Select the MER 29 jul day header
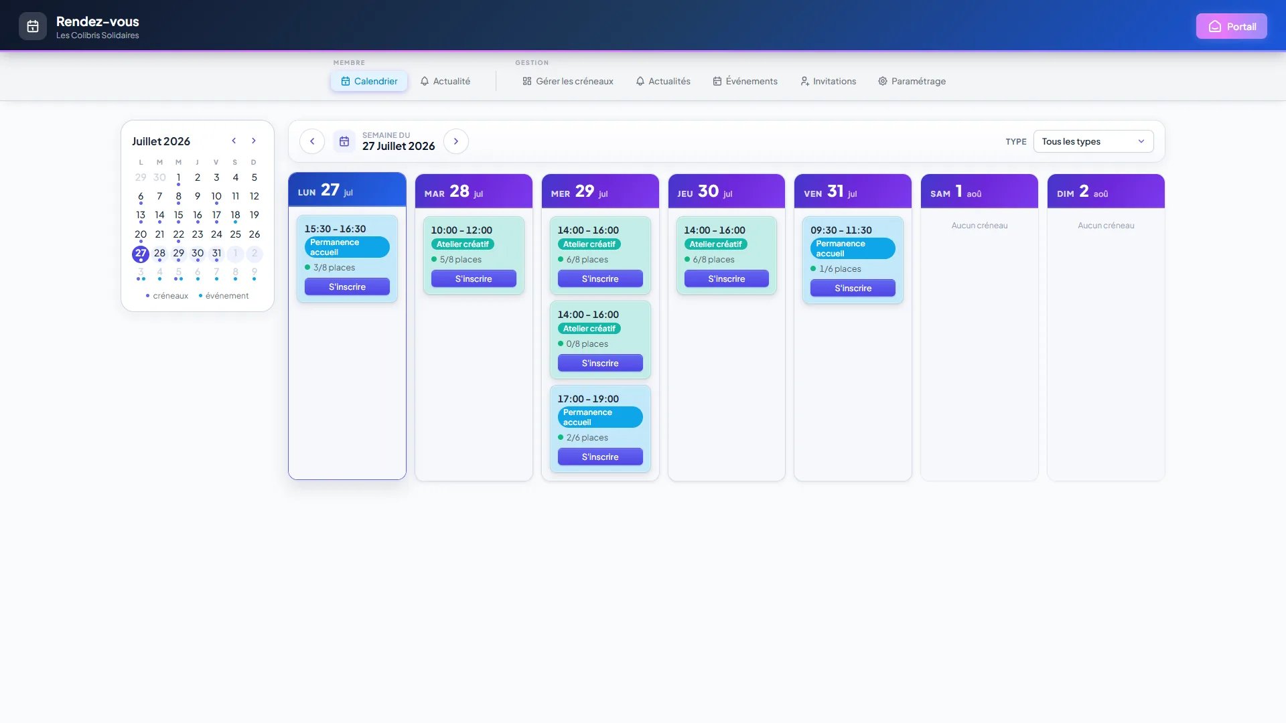The width and height of the screenshot is (1286, 723). tap(600, 191)
